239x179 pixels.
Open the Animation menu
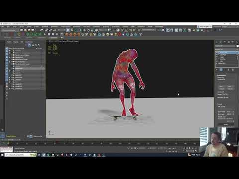54,27
